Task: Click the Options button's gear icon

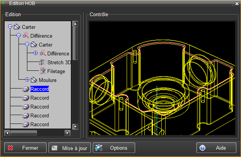Action: (x=99, y=148)
